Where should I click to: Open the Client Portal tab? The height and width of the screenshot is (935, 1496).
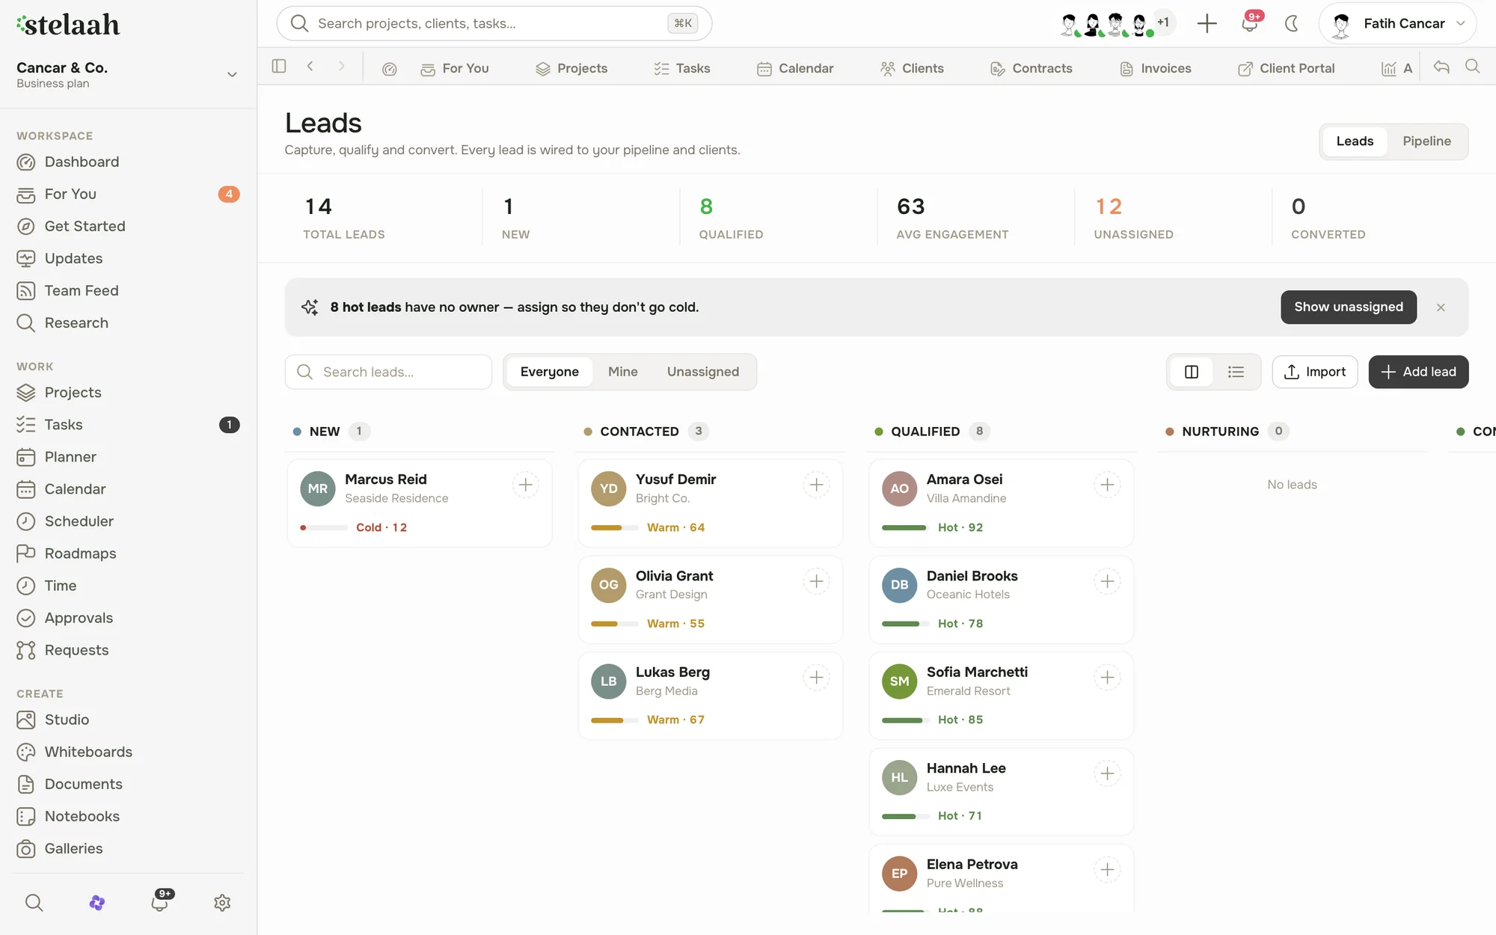tap(1287, 68)
